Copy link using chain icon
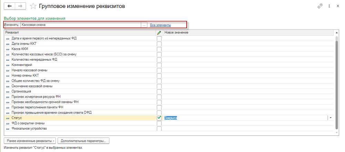Image resolution: width=345 pixels, height=152 pixels. 320,6
